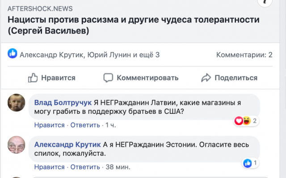286x178 pixels.
Task: Click the laughing emoji reaction on the first comment
Action: pyautogui.click(x=247, y=120)
